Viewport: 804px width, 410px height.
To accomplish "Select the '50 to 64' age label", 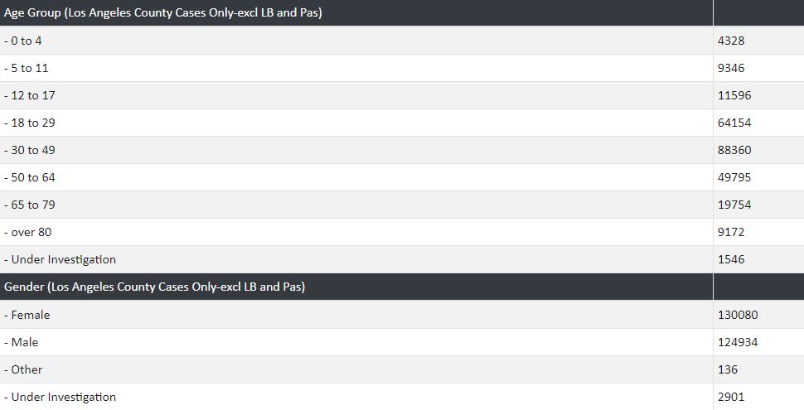I will coord(29,177).
